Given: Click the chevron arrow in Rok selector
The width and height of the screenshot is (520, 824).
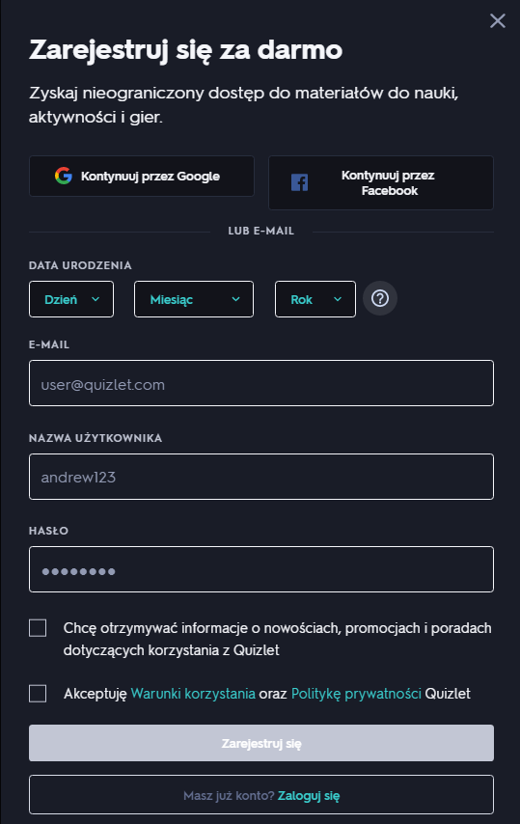Looking at the screenshot, I should tap(338, 299).
